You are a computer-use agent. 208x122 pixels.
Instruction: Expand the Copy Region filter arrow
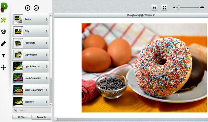(47, 55)
